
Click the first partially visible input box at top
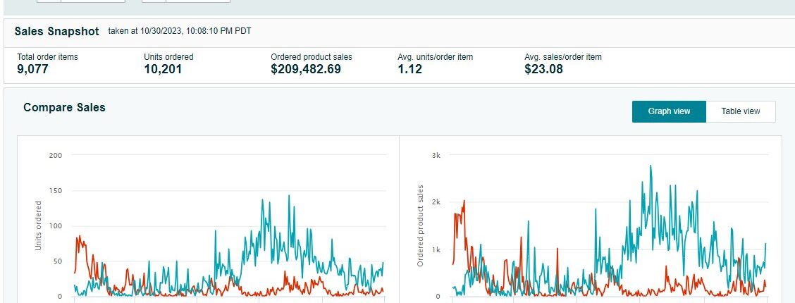click(x=92, y=1)
